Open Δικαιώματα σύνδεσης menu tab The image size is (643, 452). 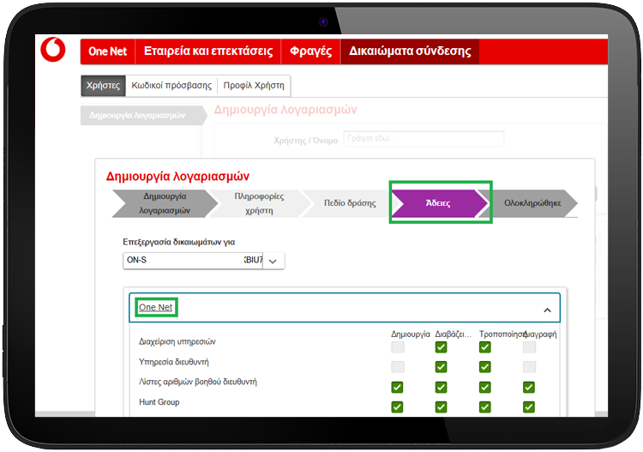pyautogui.click(x=410, y=51)
